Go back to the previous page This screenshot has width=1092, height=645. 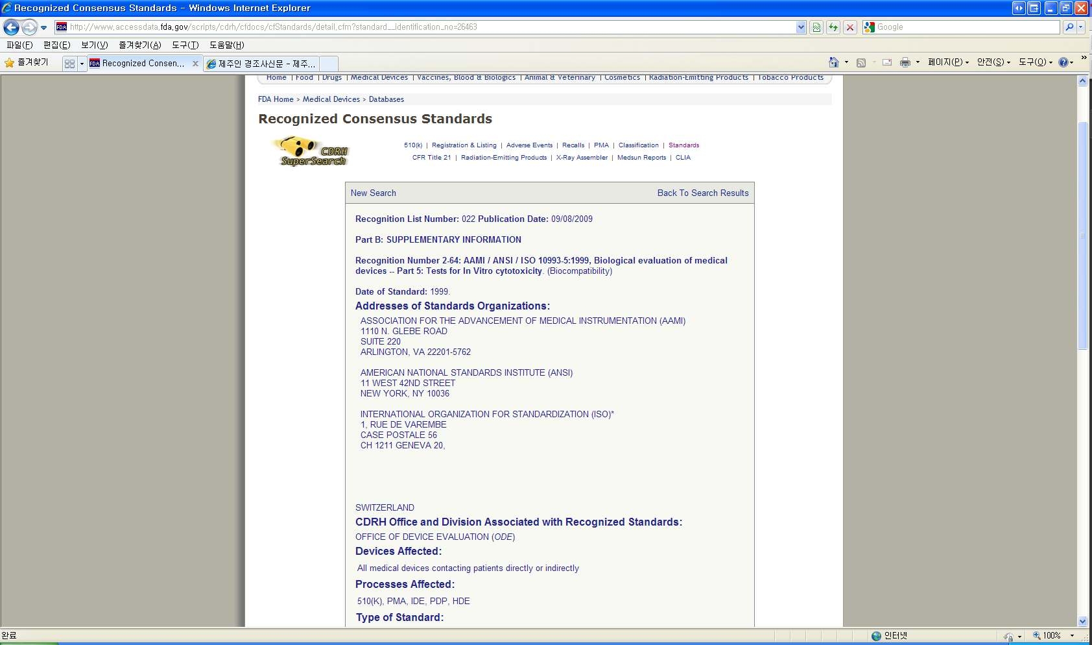11,27
